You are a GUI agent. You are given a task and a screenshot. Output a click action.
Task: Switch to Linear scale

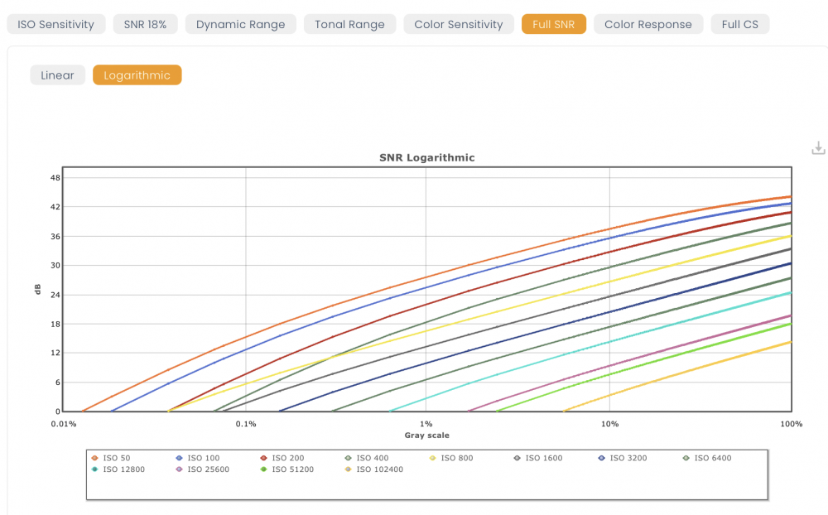pyautogui.click(x=58, y=75)
